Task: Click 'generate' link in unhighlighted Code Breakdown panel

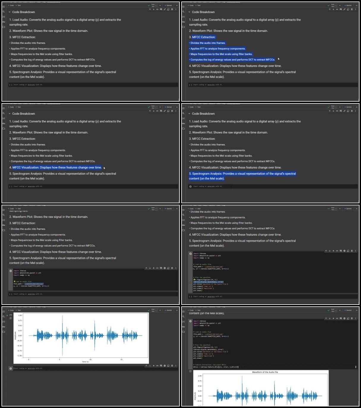Action: click(x=31, y=85)
